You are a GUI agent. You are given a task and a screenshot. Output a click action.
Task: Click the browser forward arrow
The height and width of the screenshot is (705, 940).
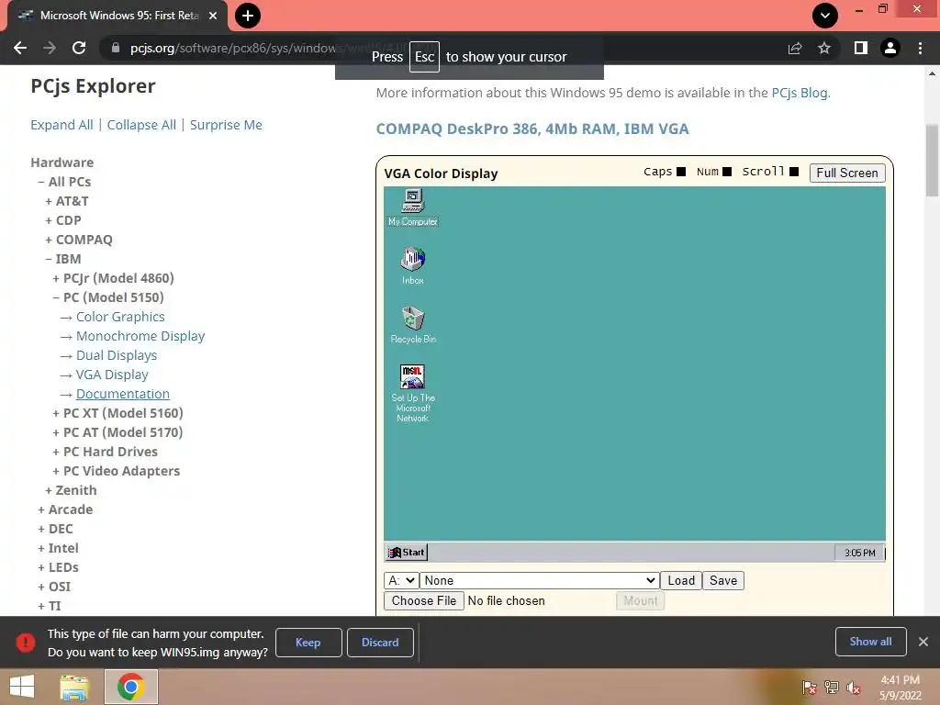point(50,48)
